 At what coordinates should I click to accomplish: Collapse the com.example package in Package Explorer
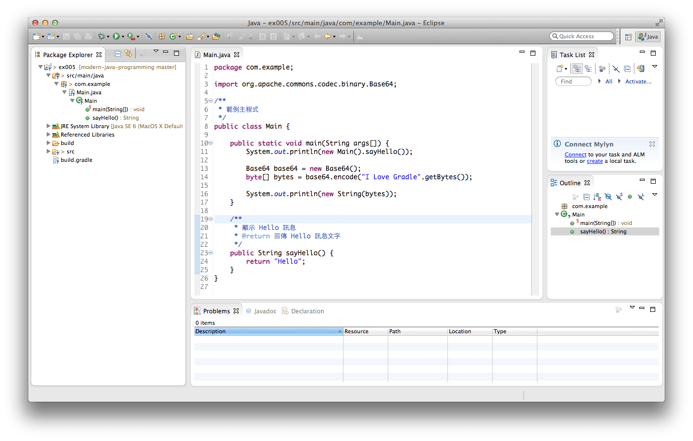tap(56, 84)
